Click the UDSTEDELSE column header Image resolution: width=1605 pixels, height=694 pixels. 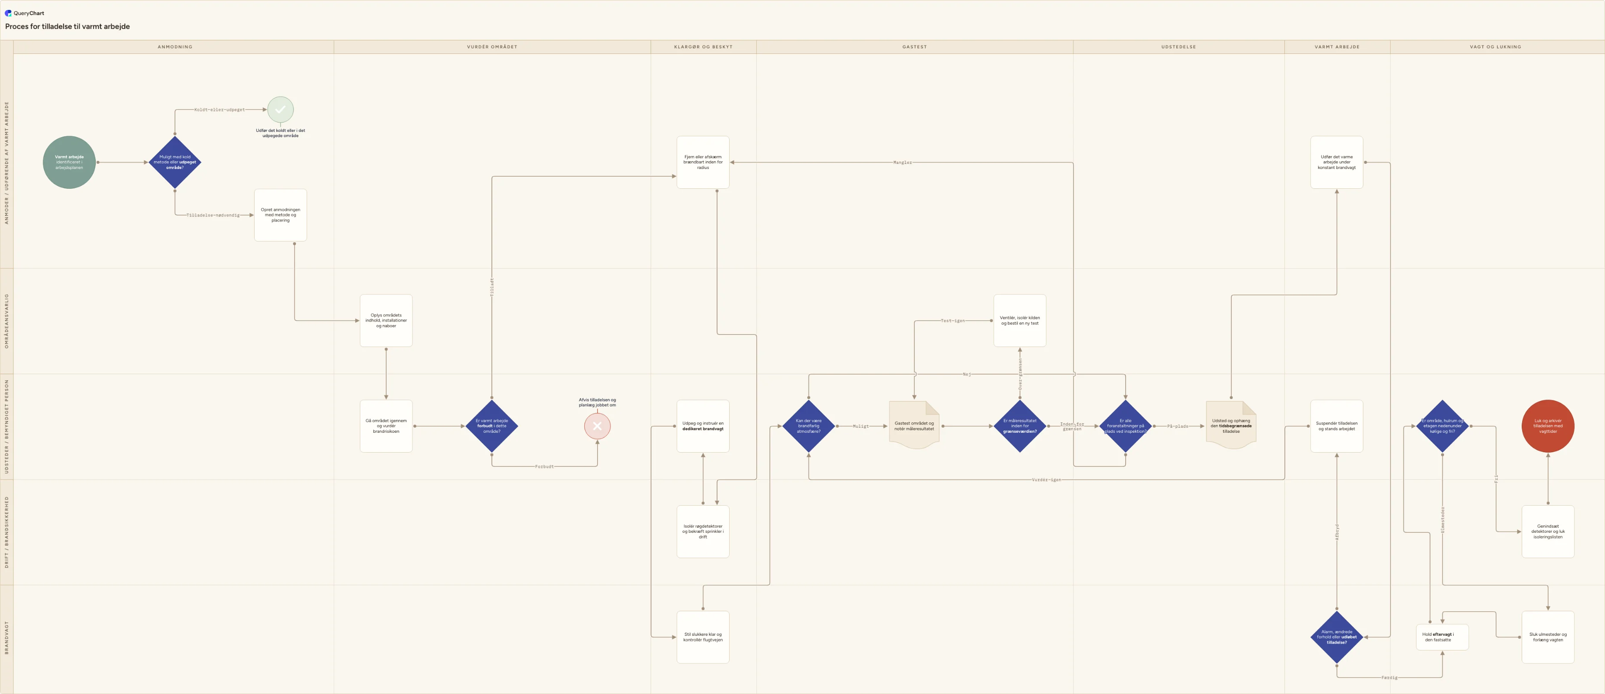click(1179, 47)
